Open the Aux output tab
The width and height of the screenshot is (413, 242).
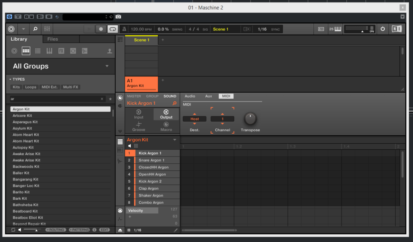[x=209, y=96]
